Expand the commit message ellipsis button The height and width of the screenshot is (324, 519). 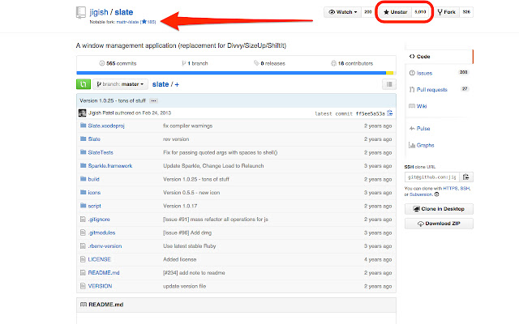click(x=153, y=100)
